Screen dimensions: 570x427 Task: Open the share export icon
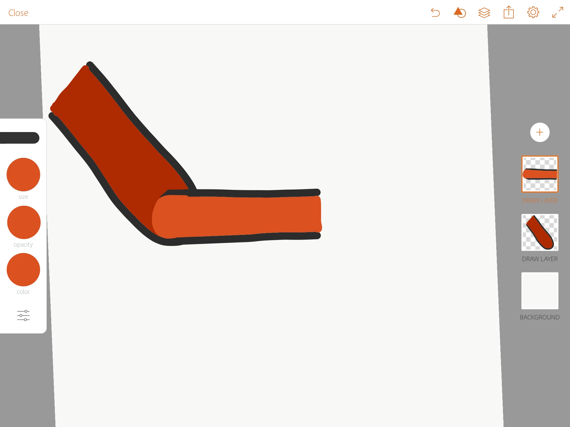pyautogui.click(x=508, y=13)
